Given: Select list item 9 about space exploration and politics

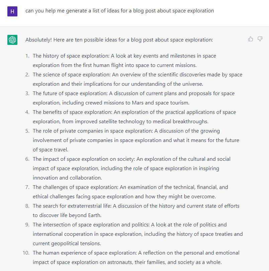Looking at the screenshot, I should [138, 234].
